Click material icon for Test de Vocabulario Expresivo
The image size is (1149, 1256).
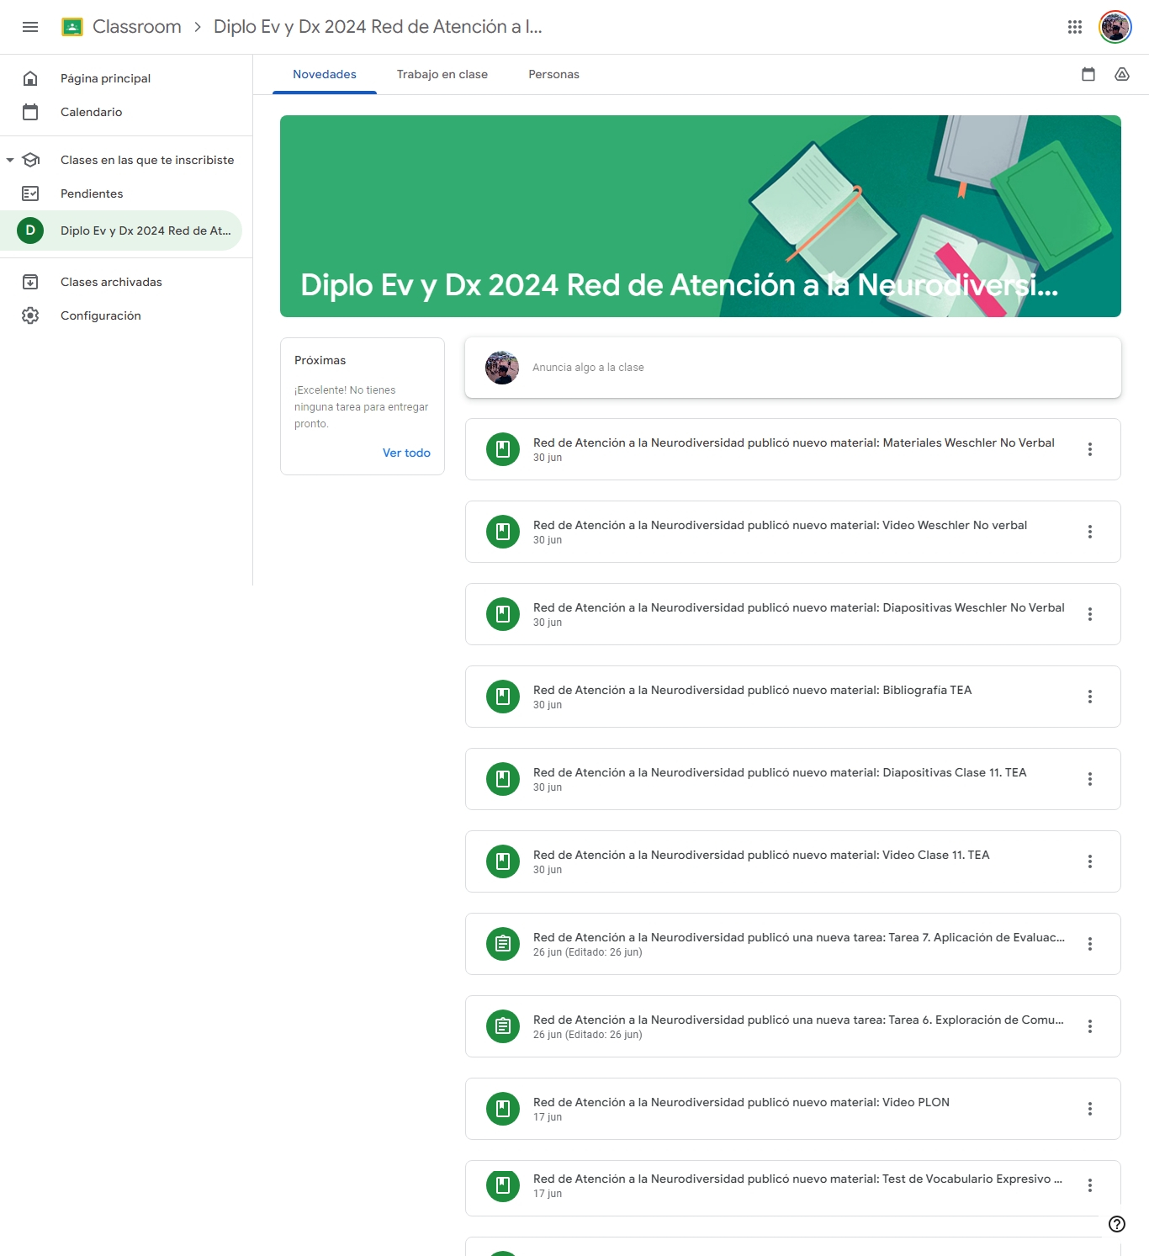click(503, 1185)
